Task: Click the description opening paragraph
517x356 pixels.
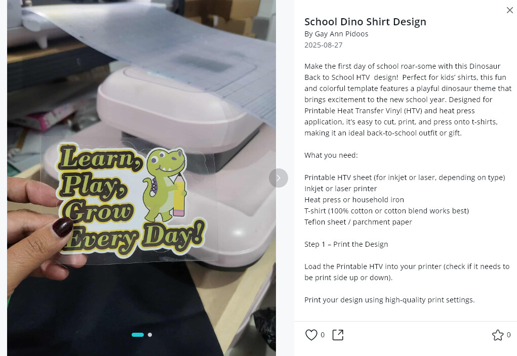Action: click(408, 100)
